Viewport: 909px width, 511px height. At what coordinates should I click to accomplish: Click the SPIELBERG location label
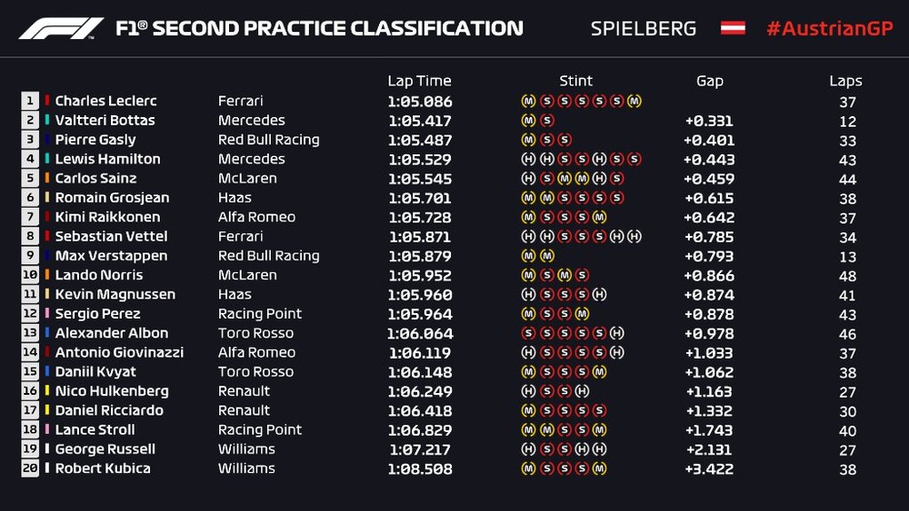pyautogui.click(x=644, y=28)
